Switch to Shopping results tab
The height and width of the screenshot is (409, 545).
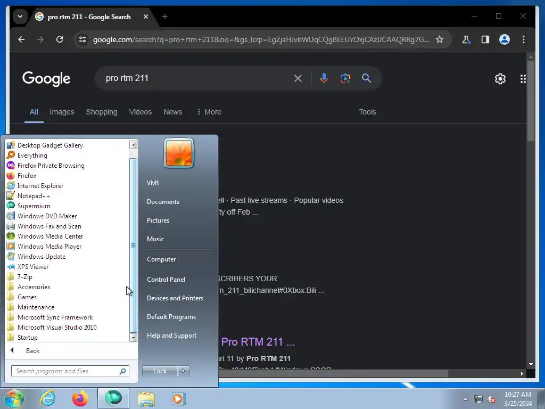tap(102, 112)
